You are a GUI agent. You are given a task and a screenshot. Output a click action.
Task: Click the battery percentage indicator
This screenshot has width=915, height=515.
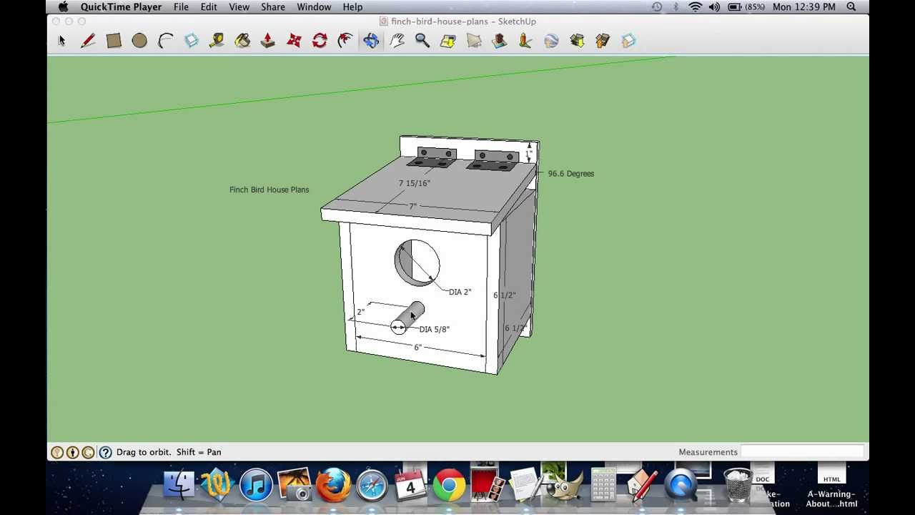[x=754, y=6]
